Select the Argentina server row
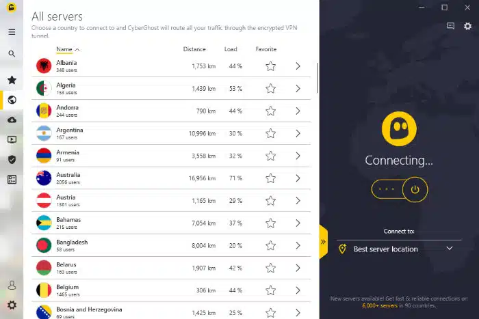The image size is (479, 319). pos(171,134)
